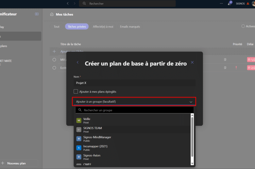Pick the Signos-MindManager group icon

[x=78, y=139]
